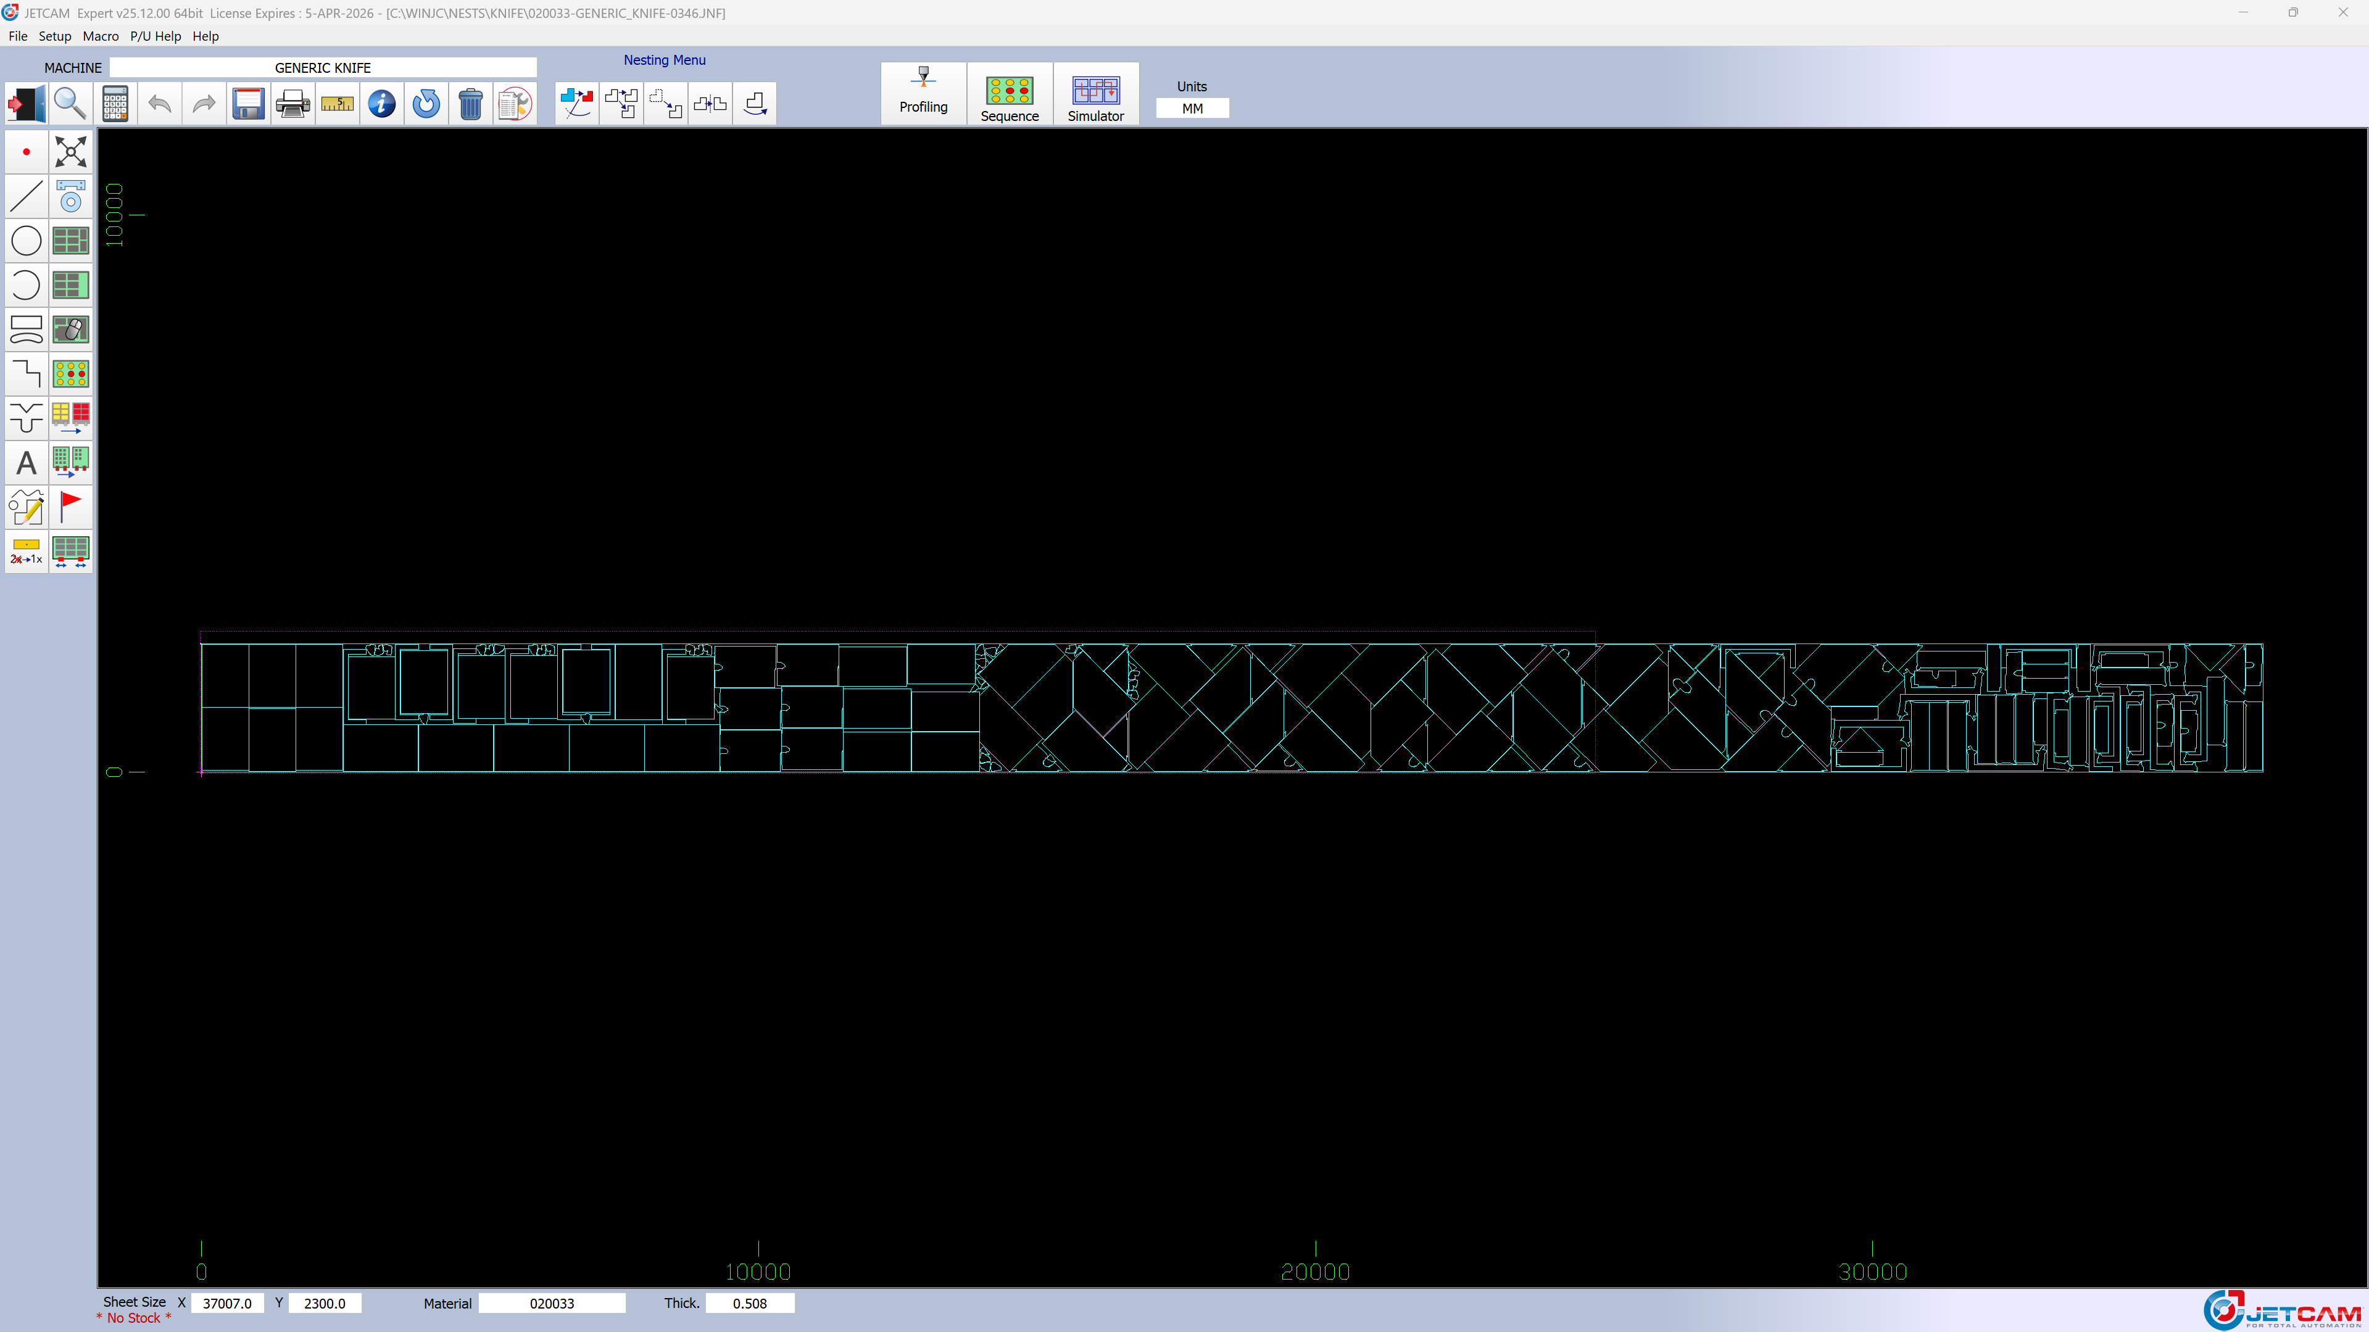Click the floppy disk save icon
The image size is (2369, 1332).
point(248,104)
